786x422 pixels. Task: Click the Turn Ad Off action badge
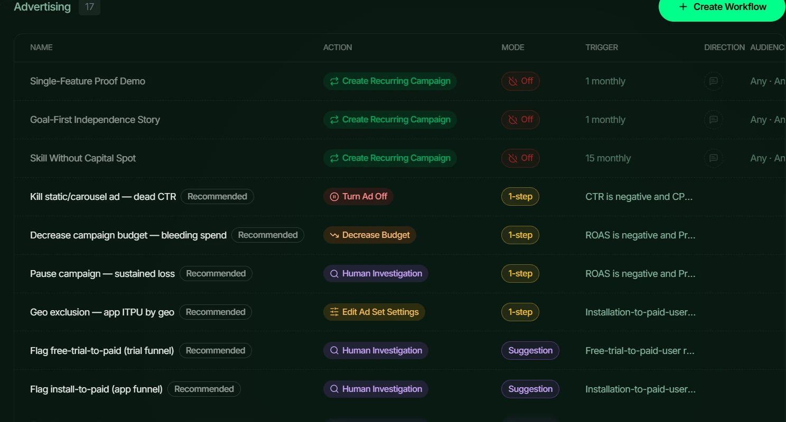pyautogui.click(x=358, y=197)
